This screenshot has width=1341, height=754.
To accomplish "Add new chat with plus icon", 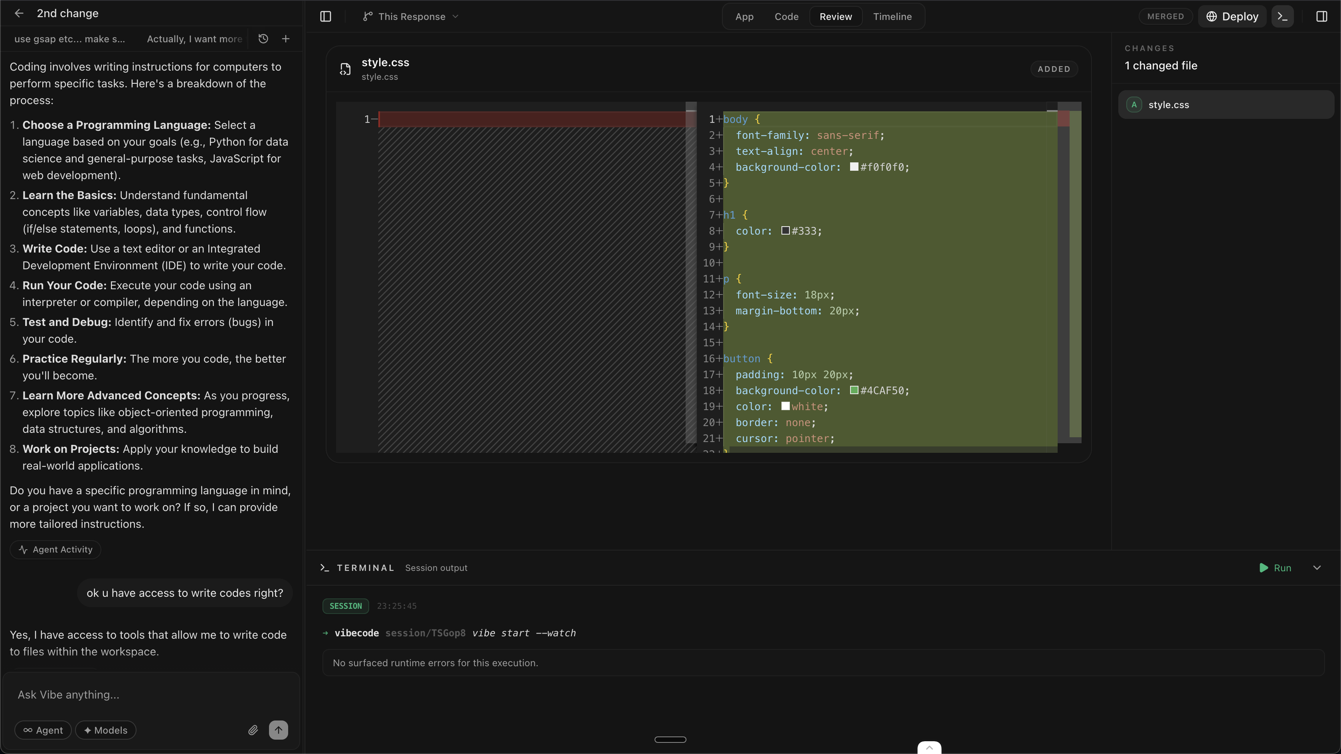I will [x=285, y=39].
